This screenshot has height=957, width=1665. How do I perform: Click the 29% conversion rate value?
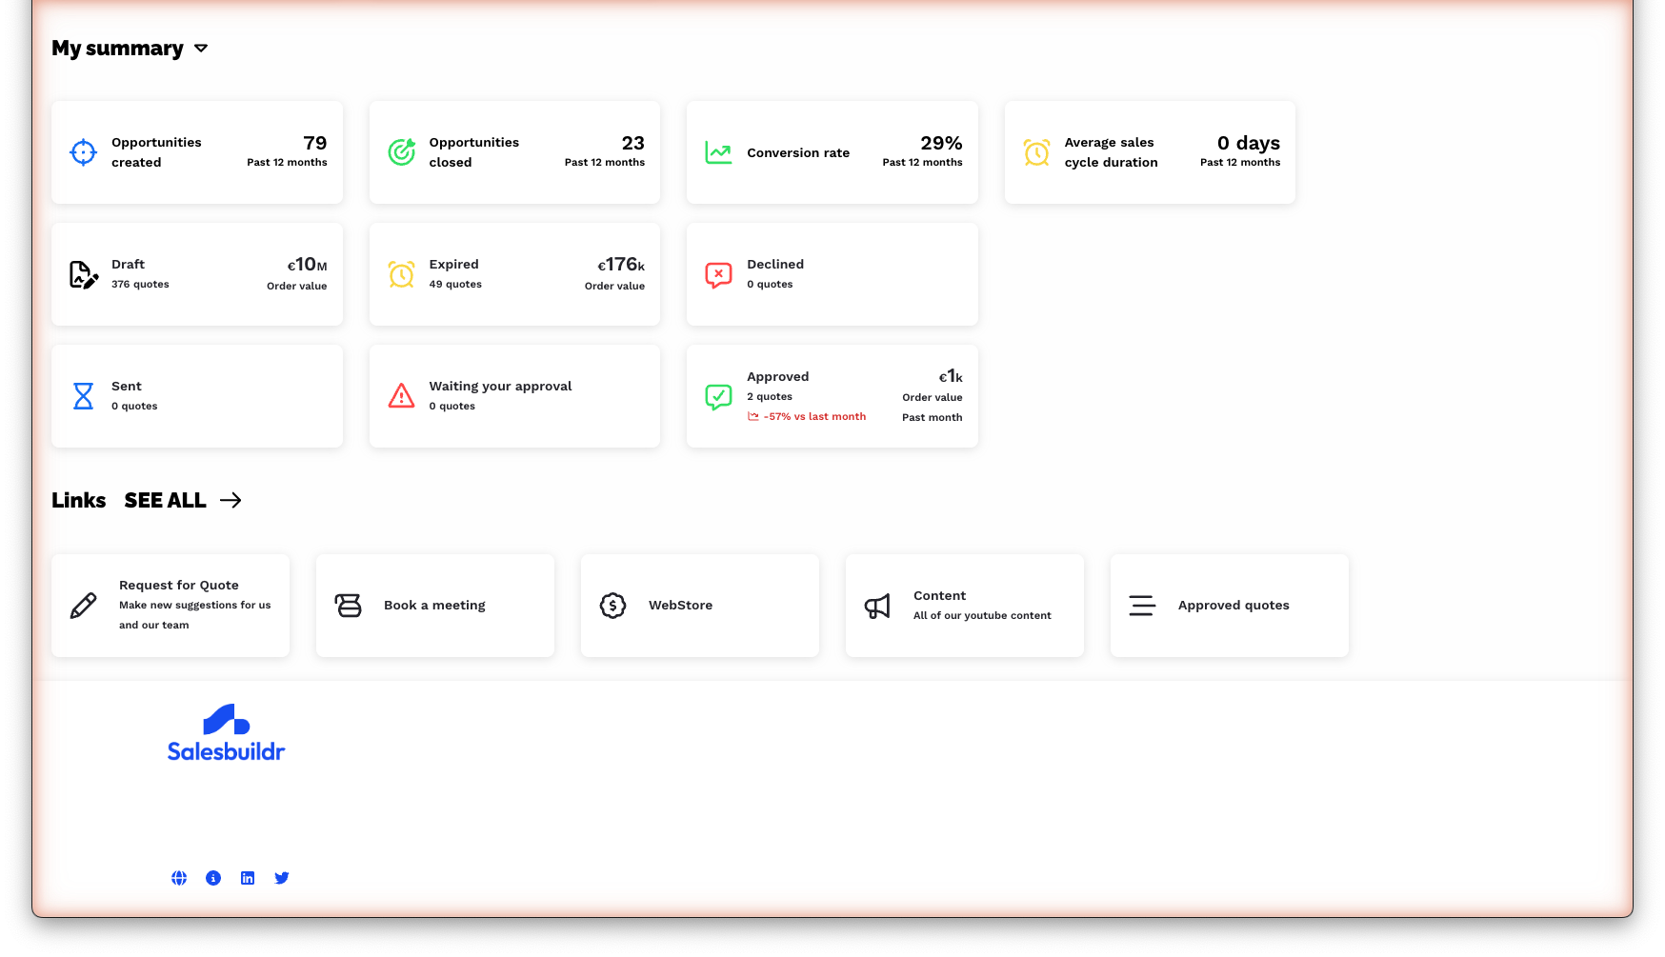(x=942, y=143)
